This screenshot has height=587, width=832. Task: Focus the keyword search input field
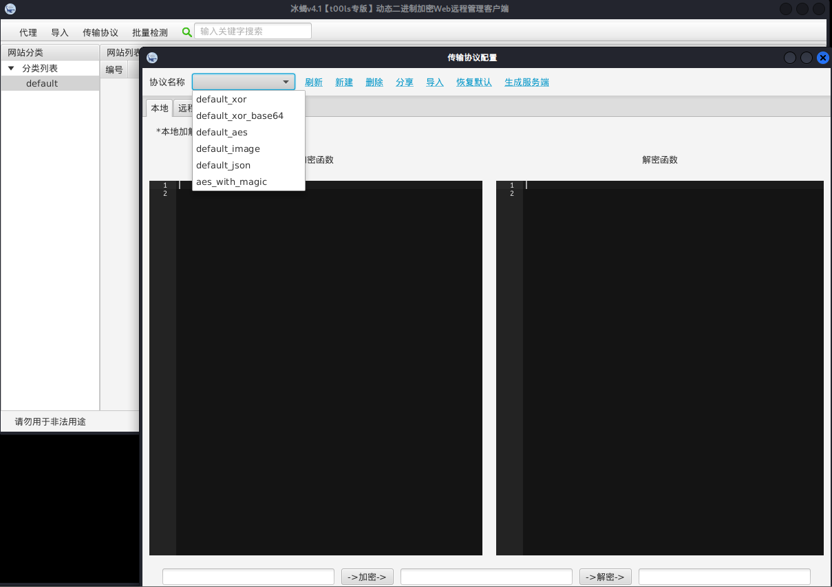coord(253,32)
